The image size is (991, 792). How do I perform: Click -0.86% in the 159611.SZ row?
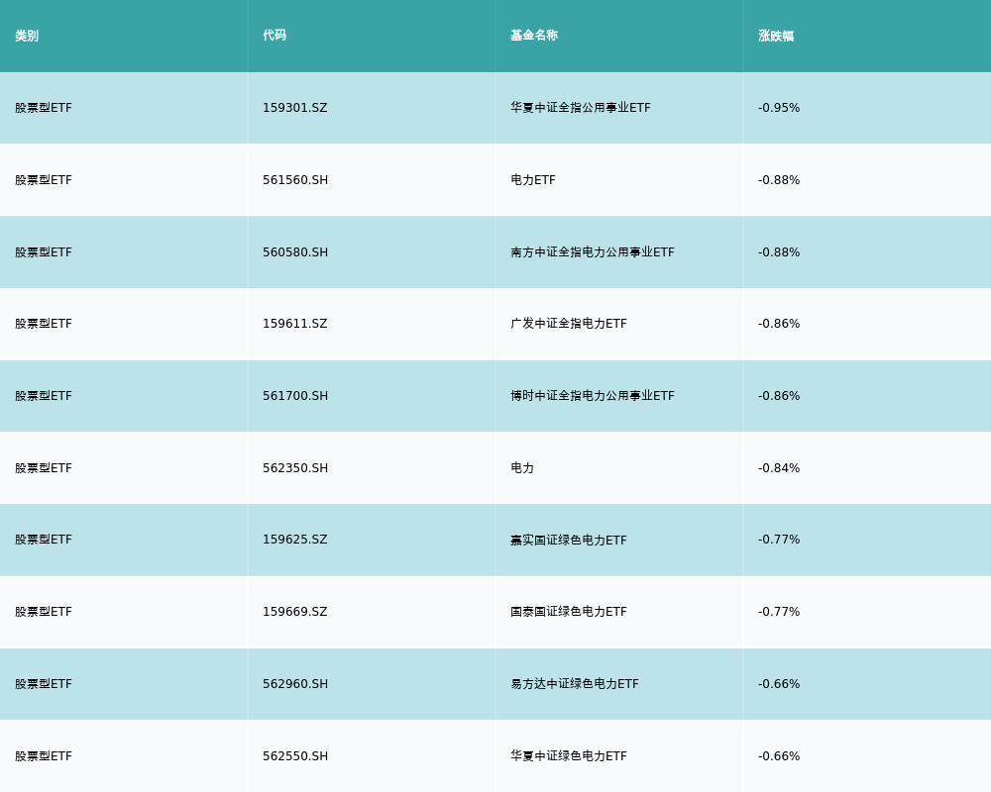(779, 324)
